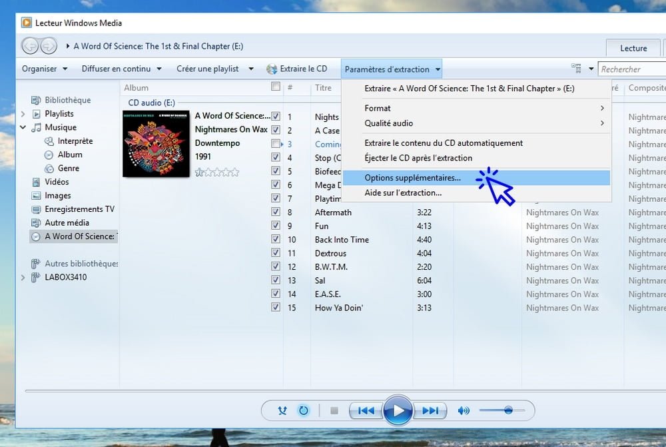Click the Autres bibliothèques icon
This screenshot has height=447, width=666.
tap(36, 264)
